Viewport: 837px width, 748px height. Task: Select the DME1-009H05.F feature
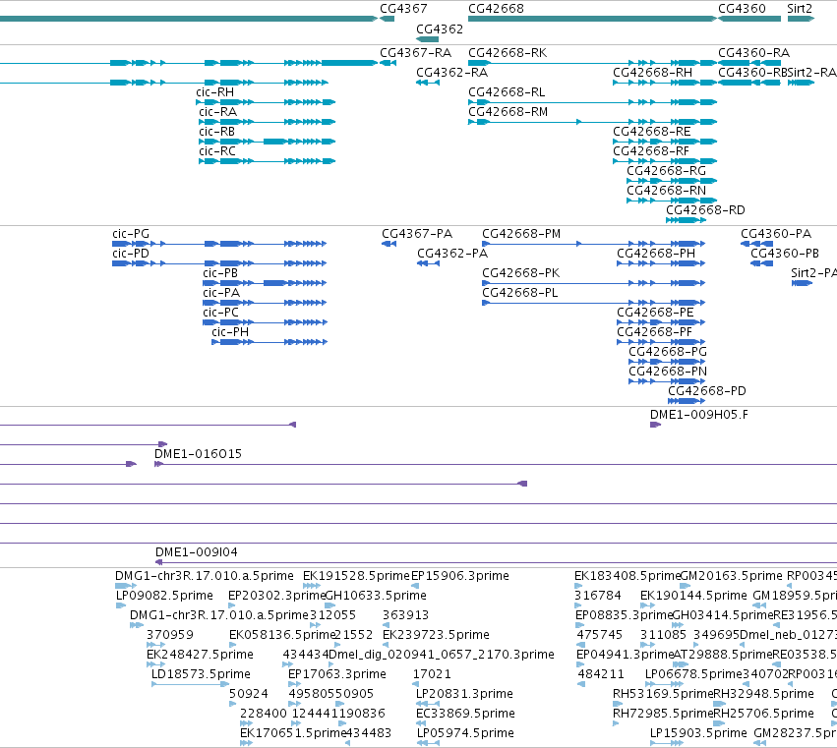(x=698, y=415)
